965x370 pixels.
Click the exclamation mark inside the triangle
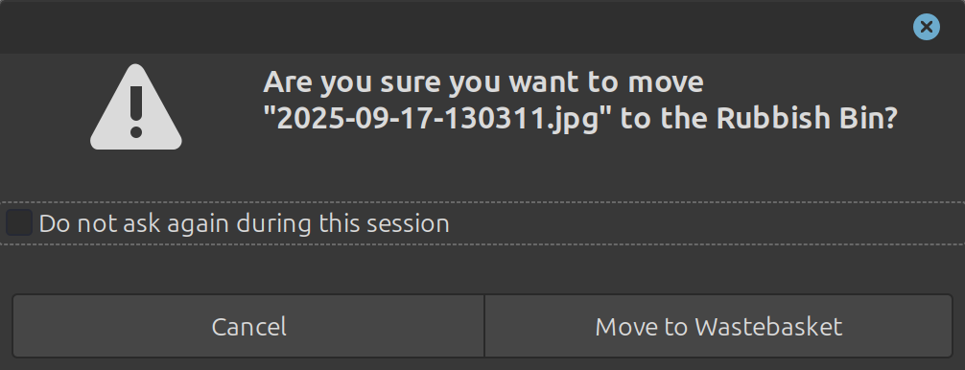pos(136,111)
